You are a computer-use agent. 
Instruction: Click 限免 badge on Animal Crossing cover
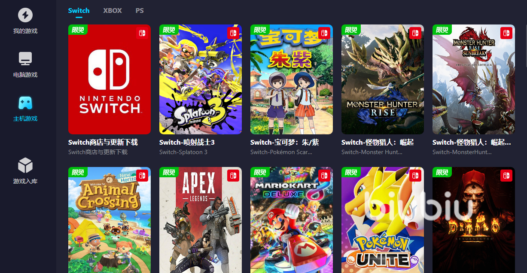(x=78, y=172)
